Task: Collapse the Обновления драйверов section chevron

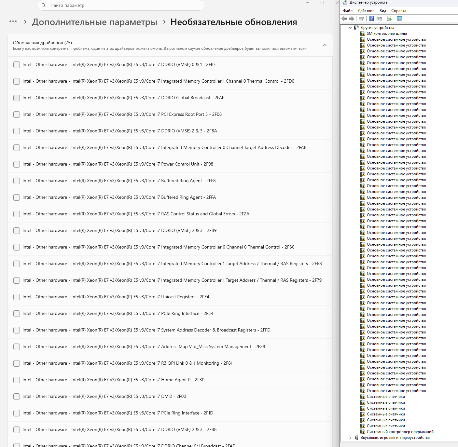Action: [325, 45]
